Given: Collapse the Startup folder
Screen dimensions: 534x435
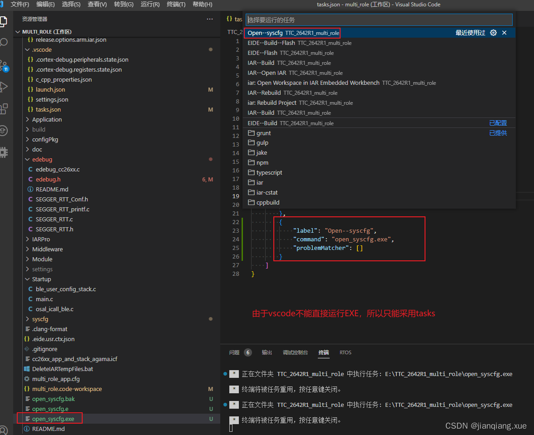Looking at the screenshot, I should [41, 279].
